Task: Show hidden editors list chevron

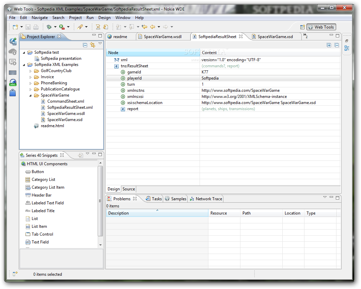Action: pyautogui.click(x=305, y=35)
